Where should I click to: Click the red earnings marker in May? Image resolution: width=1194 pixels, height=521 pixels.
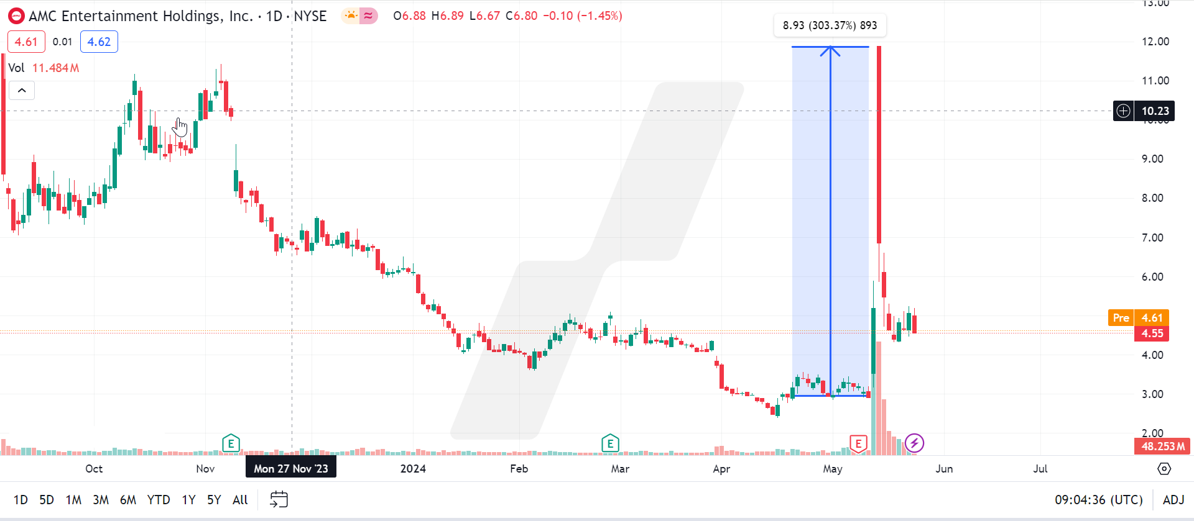858,443
